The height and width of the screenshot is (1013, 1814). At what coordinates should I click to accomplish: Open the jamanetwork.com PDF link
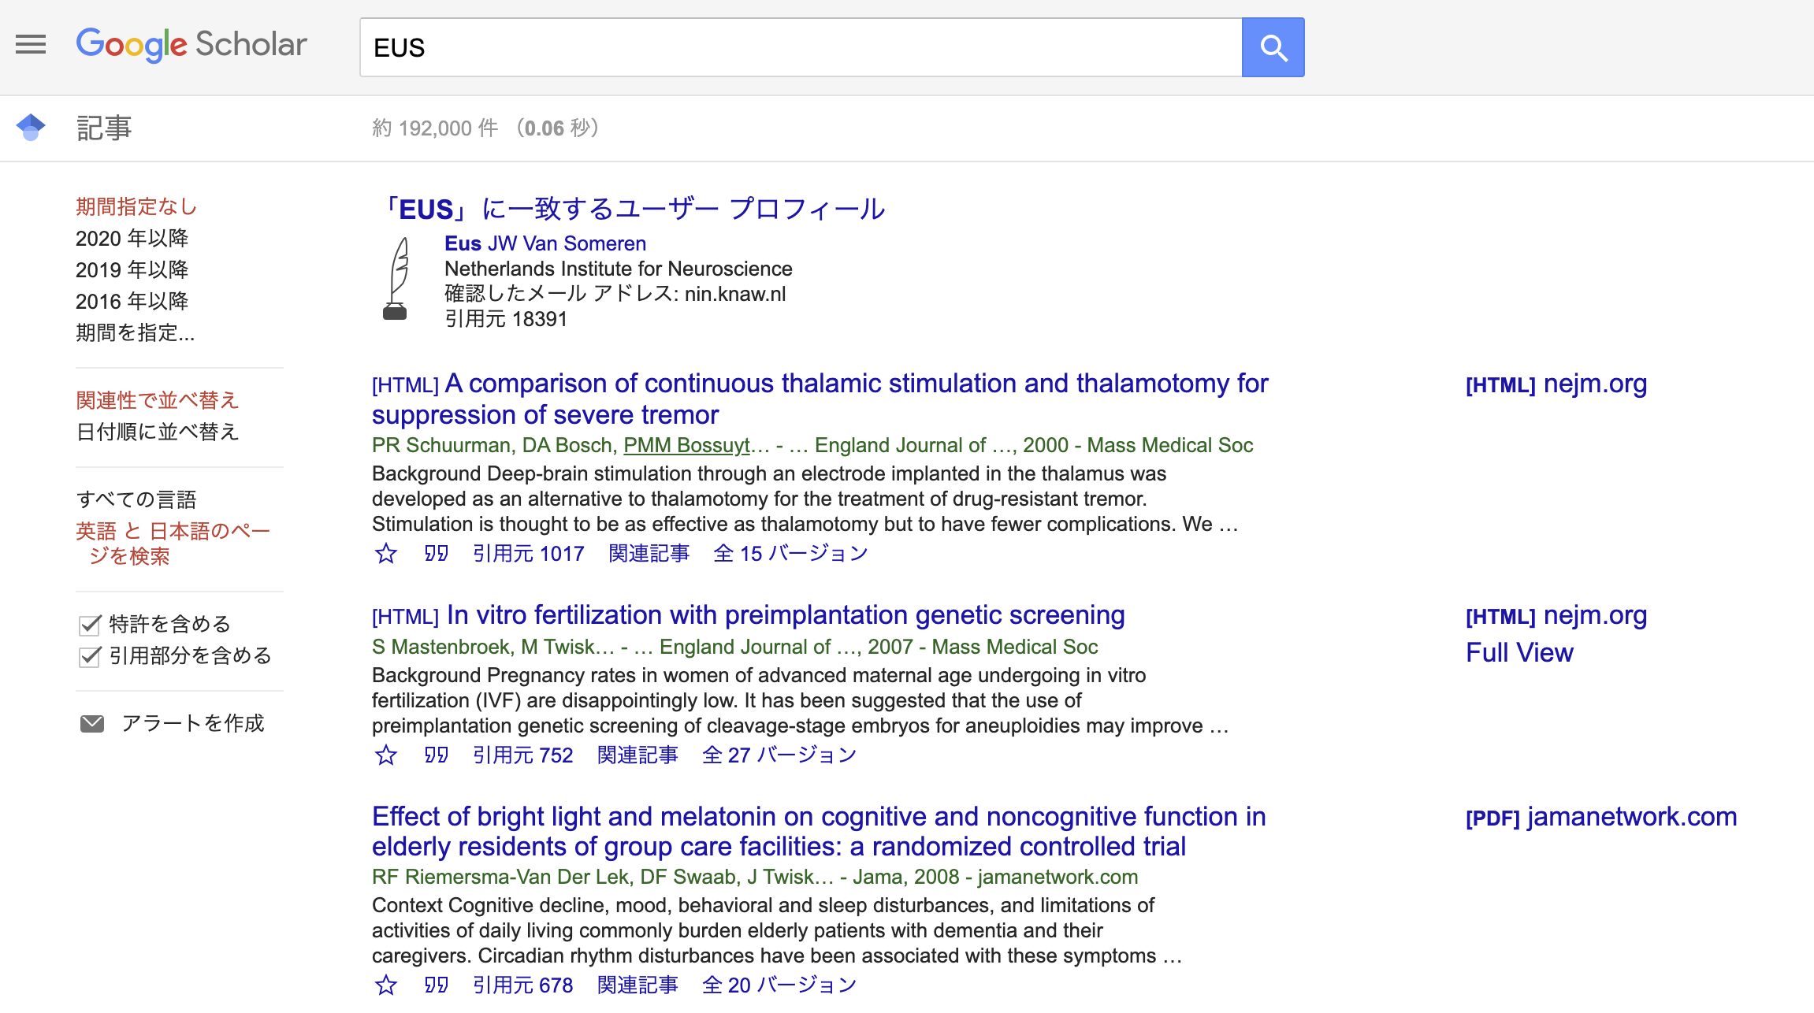pos(1601,817)
